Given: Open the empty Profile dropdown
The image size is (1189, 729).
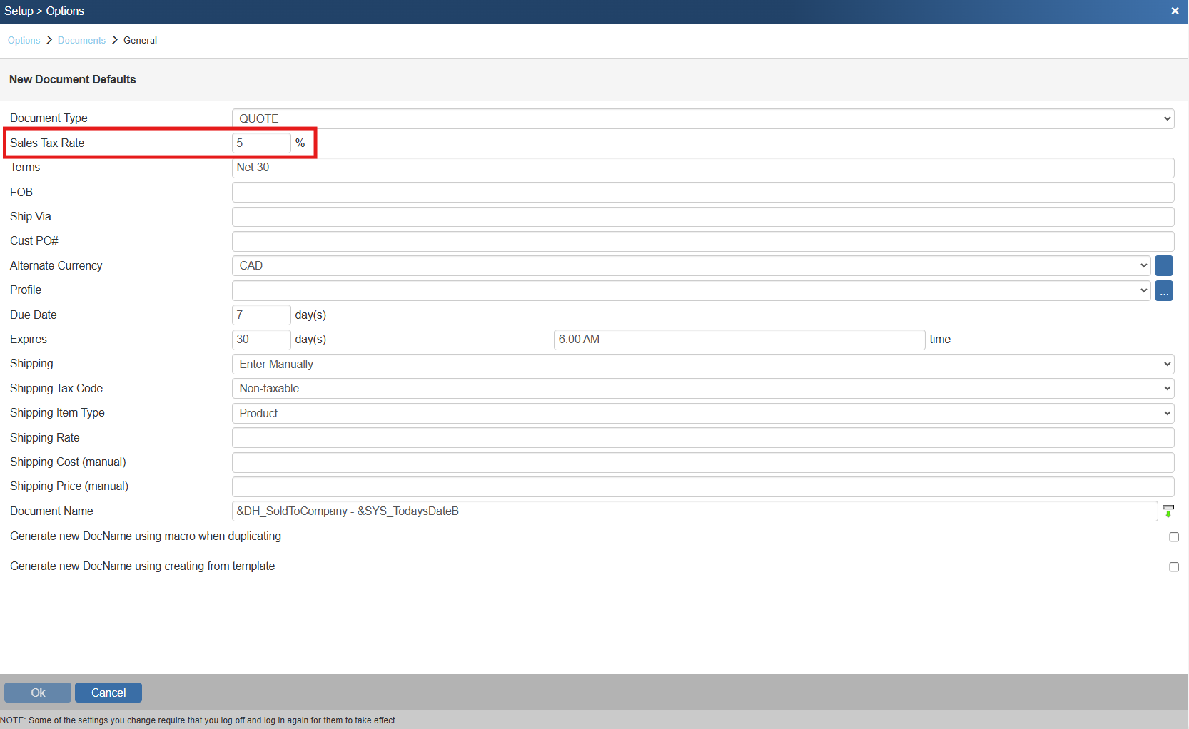Looking at the screenshot, I should click(x=690, y=291).
